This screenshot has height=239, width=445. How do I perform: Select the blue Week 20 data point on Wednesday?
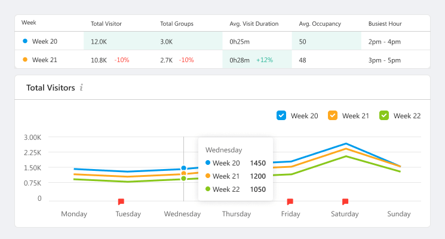(183, 168)
